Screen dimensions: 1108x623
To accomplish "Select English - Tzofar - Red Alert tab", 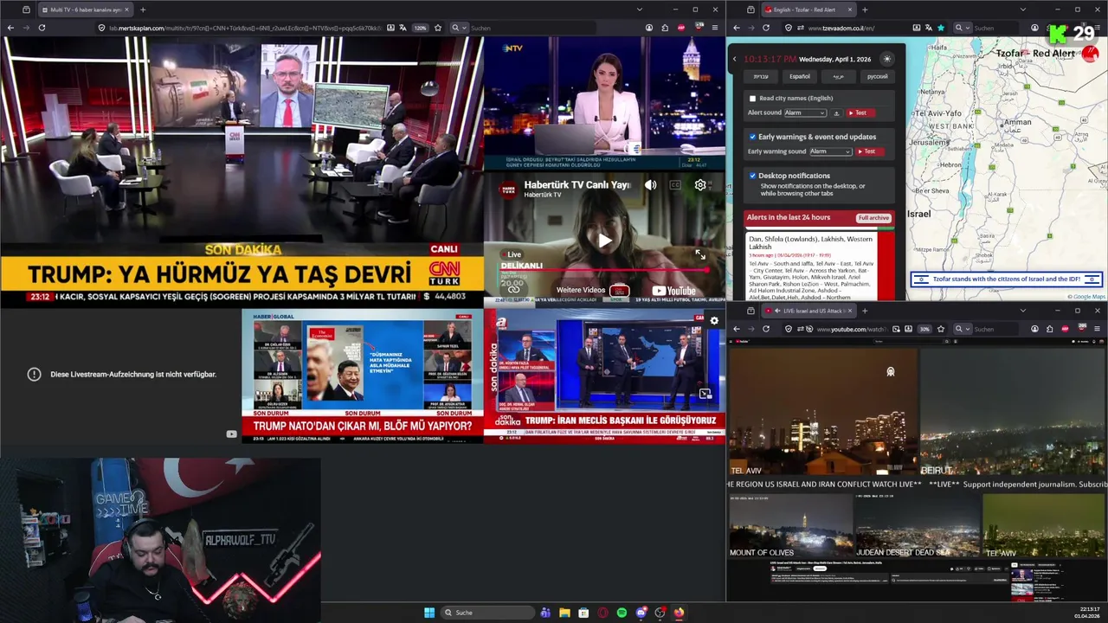I will (808, 10).
